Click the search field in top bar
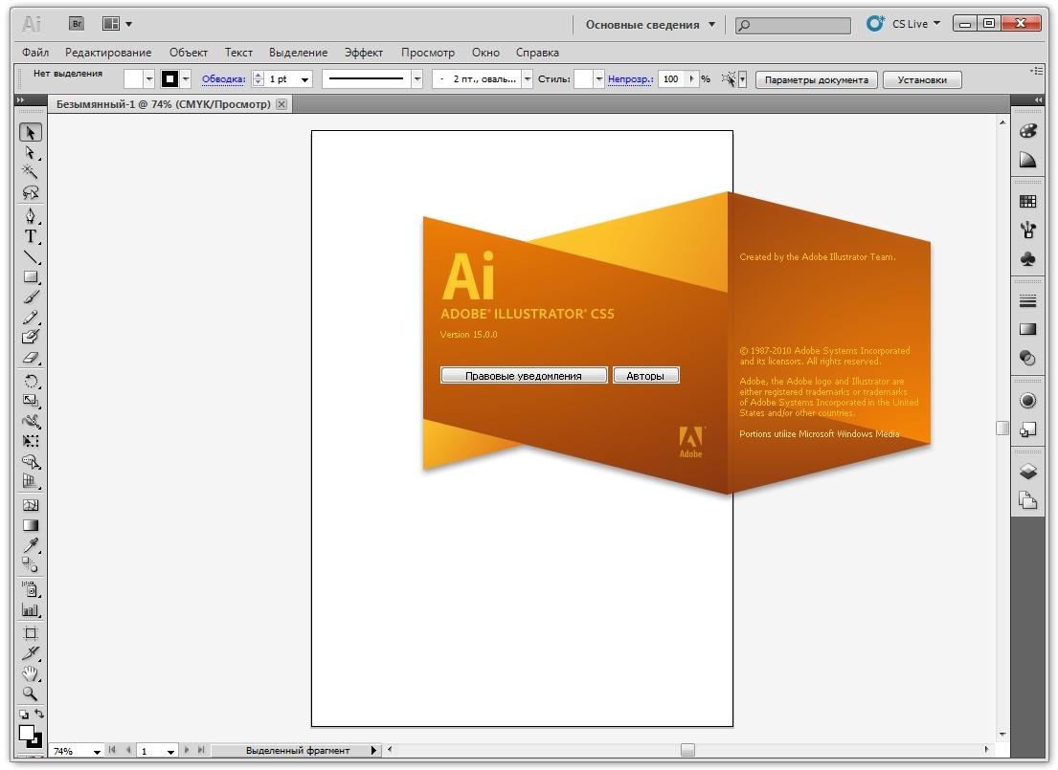Screen dimensions: 1058x770 tap(793, 25)
